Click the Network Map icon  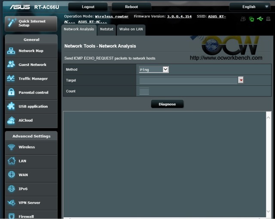click(11, 51)
